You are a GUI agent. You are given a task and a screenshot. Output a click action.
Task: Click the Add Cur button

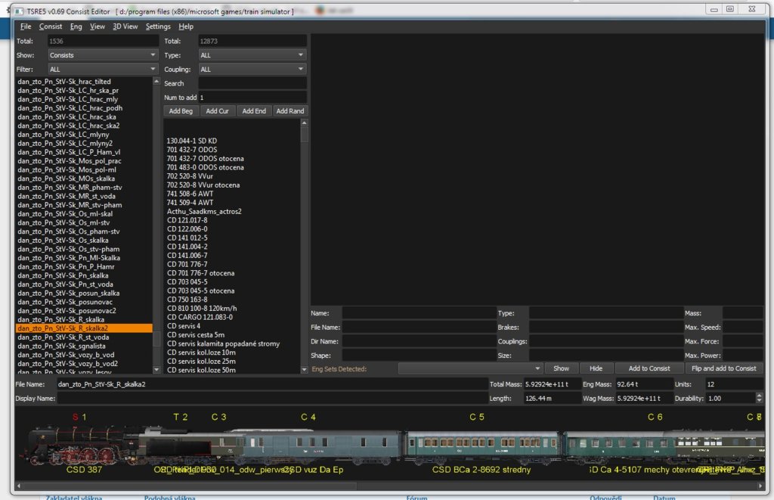pos(217,111)
